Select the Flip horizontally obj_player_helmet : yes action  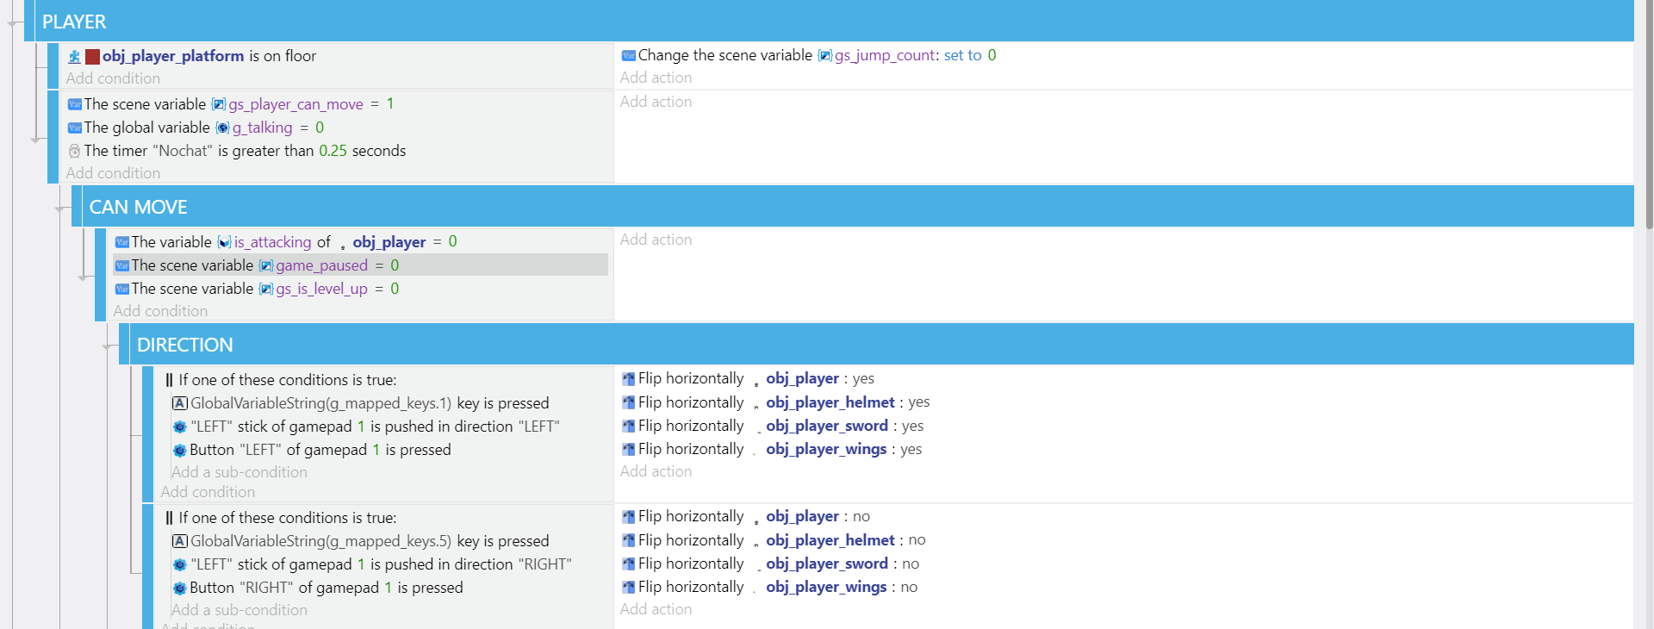tap(775, 402)
